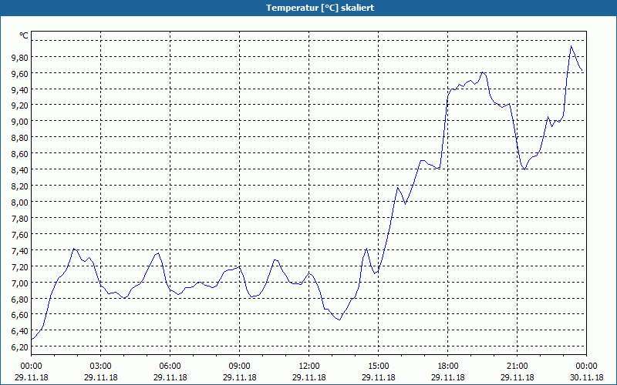Click the °C unit label at top left

point(24,35)
